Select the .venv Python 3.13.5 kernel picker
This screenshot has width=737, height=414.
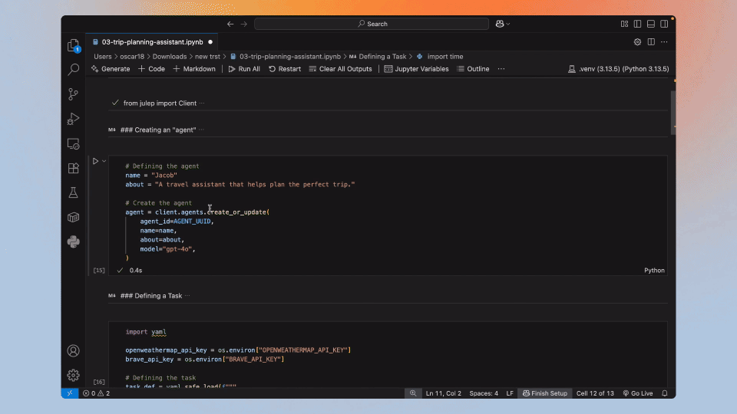[618, 68]
